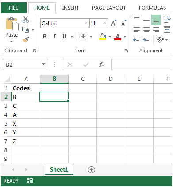
Task: Expand the font size 11 dropdown
Action: point(105,23)
